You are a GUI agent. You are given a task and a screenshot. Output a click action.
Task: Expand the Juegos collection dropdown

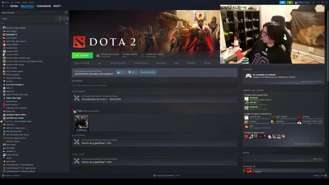point(56,18)
